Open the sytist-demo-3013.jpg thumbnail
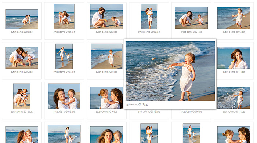This screenshot has width=257, height=143. tap(64, 96)
